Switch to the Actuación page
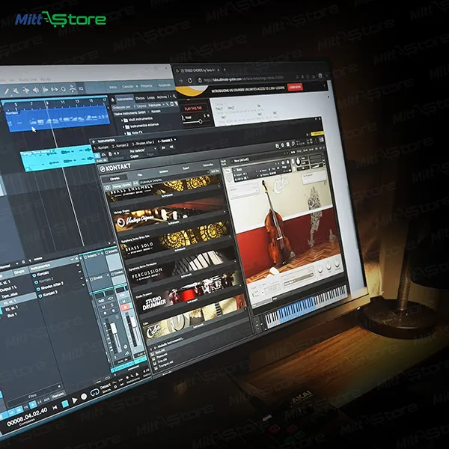Viewport: 449px width, 449px height. (x=165, y=85)
